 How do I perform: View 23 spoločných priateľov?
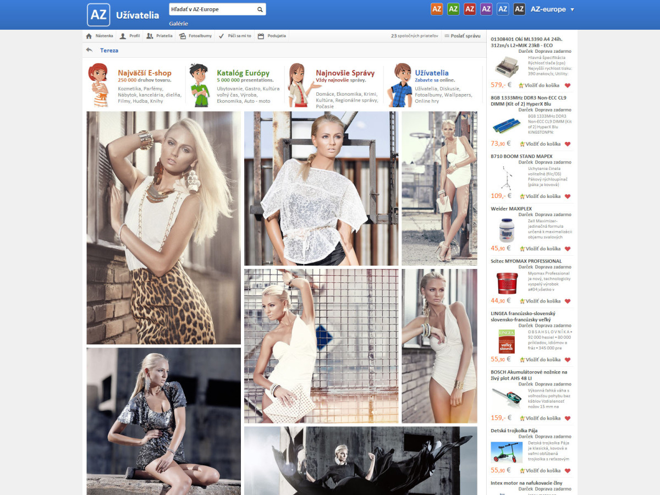(x=415, y=36)
